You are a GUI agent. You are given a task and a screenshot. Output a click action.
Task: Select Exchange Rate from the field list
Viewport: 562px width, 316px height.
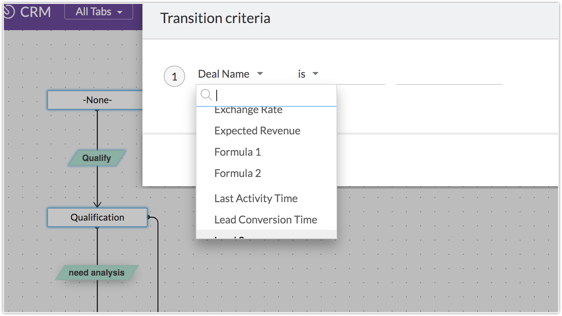248,110
